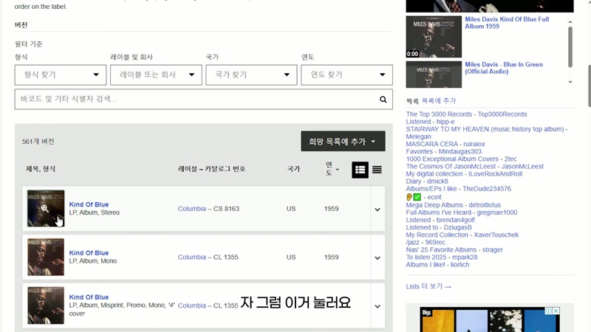This screenshot has width=591, height=332.
Task: Open the 형식 찾기 format filter dropdown
Action: (61, 75)
